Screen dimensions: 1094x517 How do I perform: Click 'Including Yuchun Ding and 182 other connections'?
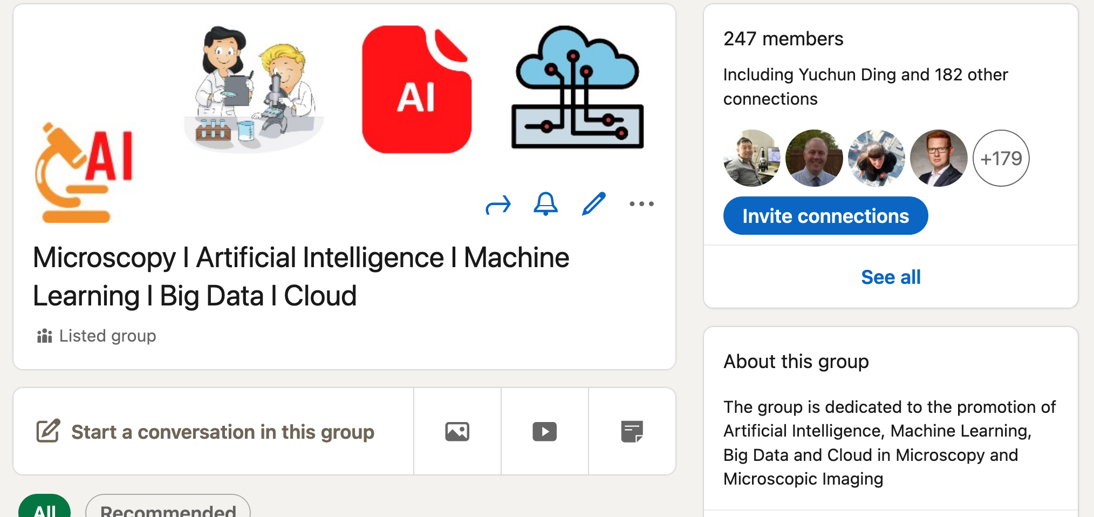865,86
